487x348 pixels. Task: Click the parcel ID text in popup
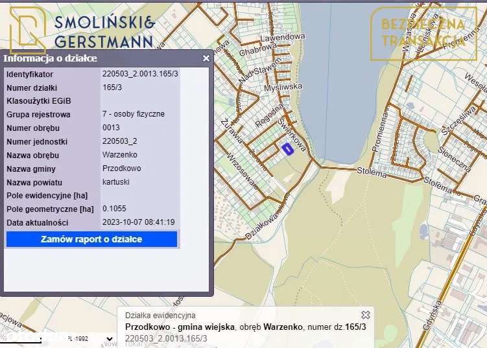coord(166,338)
